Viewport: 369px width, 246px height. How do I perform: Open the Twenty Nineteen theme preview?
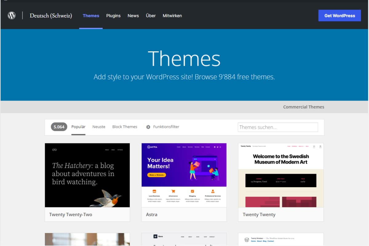(281, 240)
